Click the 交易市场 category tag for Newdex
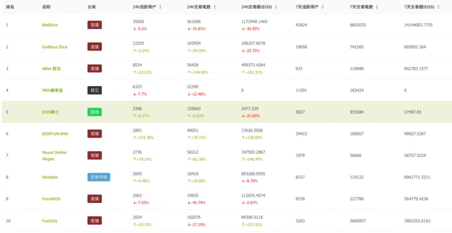452x233 pixels. pos(99,177)
